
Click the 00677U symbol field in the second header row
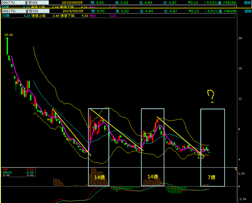click(x=9, y=11)
